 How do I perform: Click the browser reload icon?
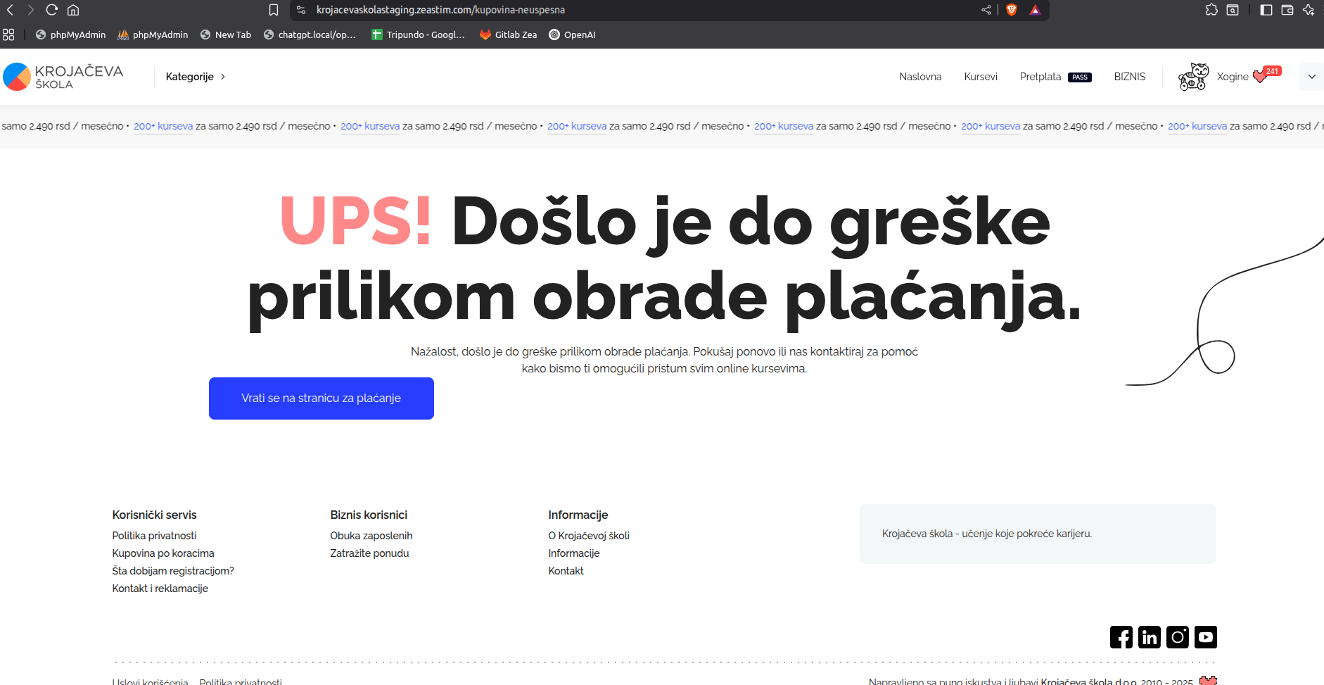tap(52, 10)
